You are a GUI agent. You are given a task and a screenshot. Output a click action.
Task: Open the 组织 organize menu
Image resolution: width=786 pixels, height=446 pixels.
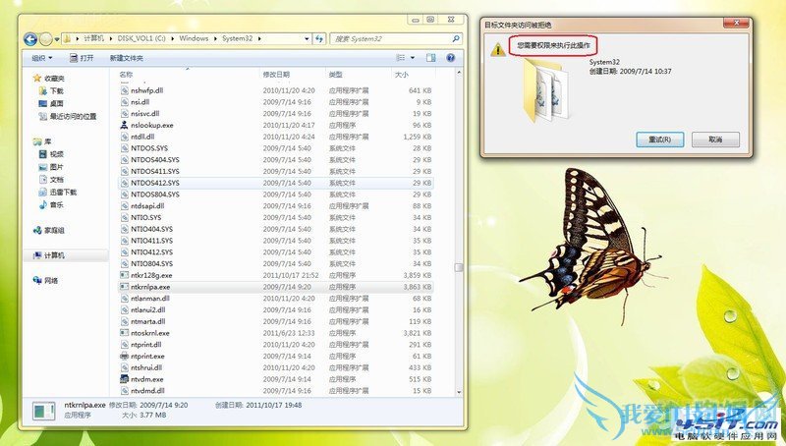42,58
